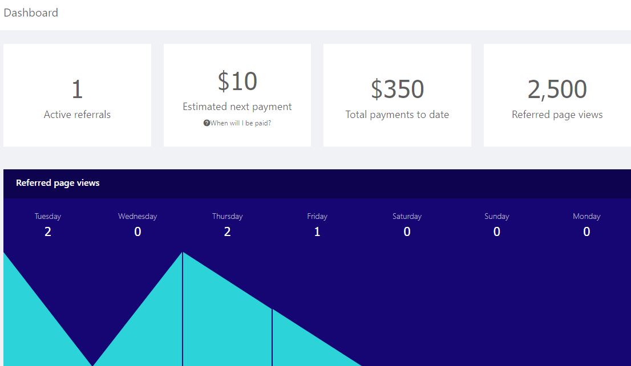Click the Monday page view count
Screen dimensions: 631x366
pyautogui.click(x=586, y=231)
